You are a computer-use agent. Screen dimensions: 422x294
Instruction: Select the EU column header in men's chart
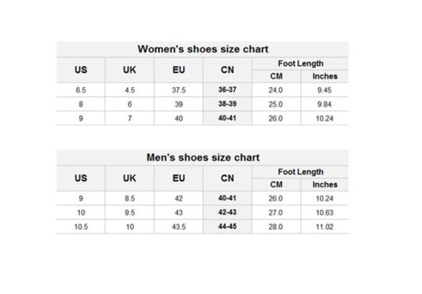tap(179, 178)
